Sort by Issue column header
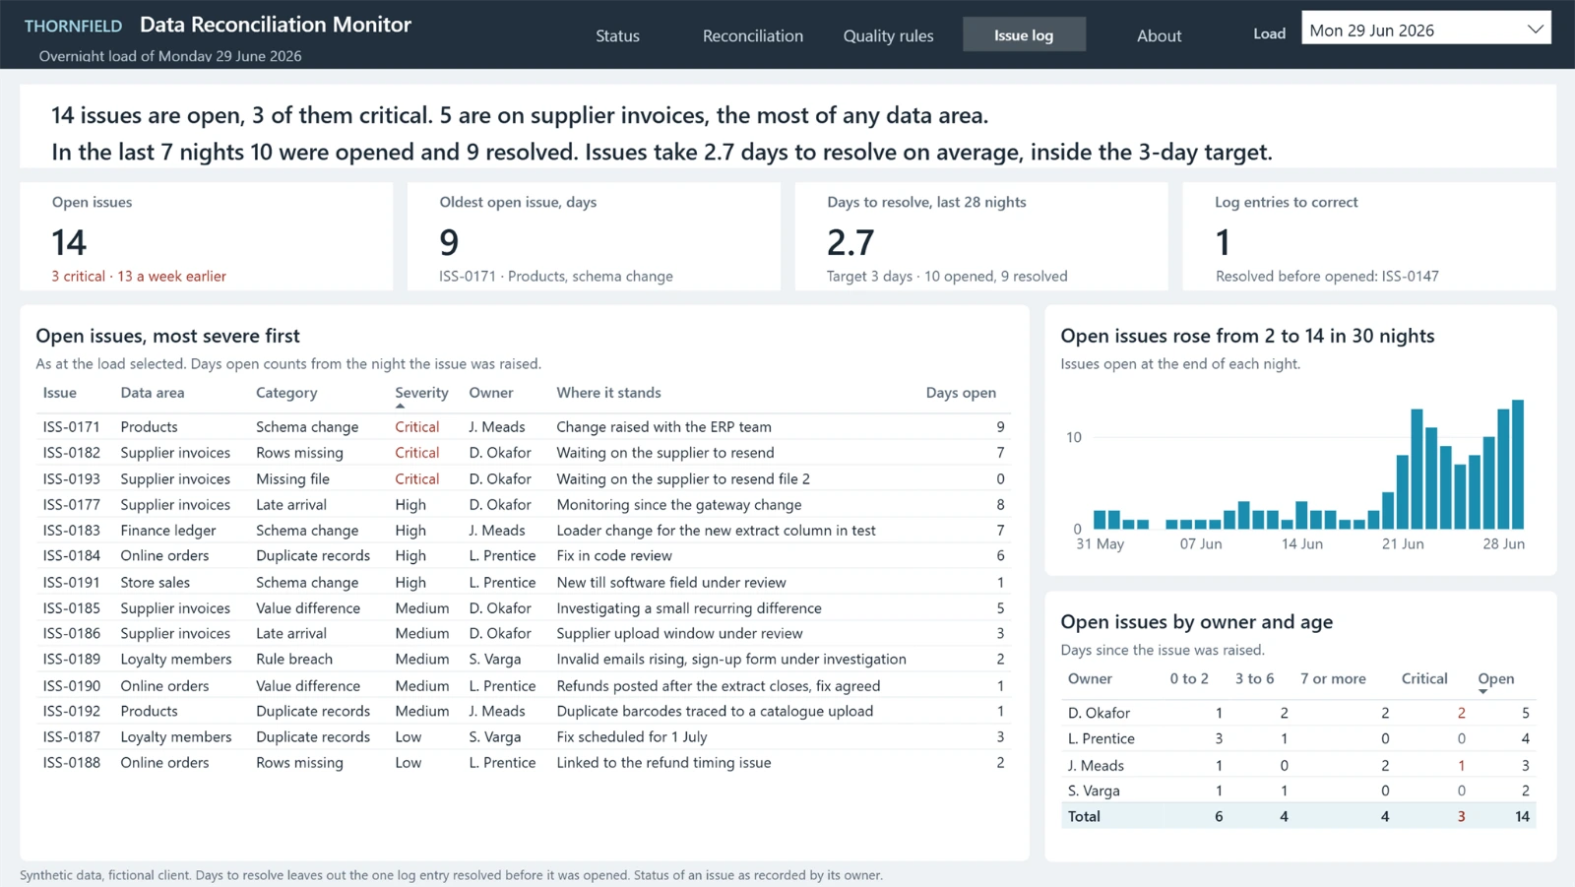 click(59, 392)
